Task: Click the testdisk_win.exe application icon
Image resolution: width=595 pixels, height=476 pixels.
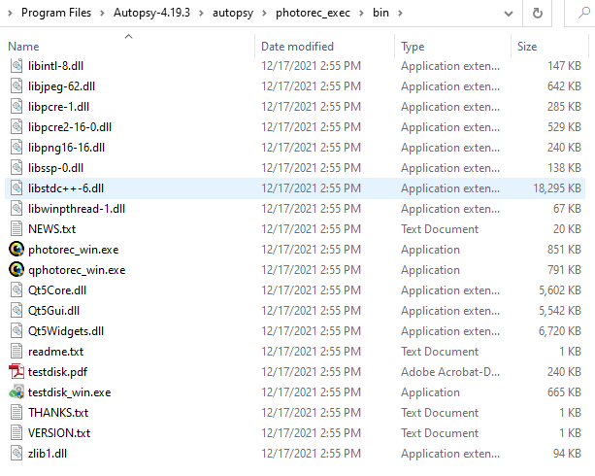Action: click(x=17, y=392)
